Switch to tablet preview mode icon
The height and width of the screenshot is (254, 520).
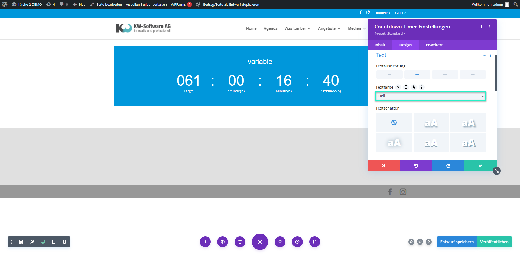pos(54,242)
